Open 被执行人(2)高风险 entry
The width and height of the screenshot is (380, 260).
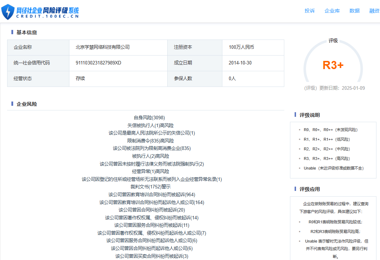click(151, 156)
